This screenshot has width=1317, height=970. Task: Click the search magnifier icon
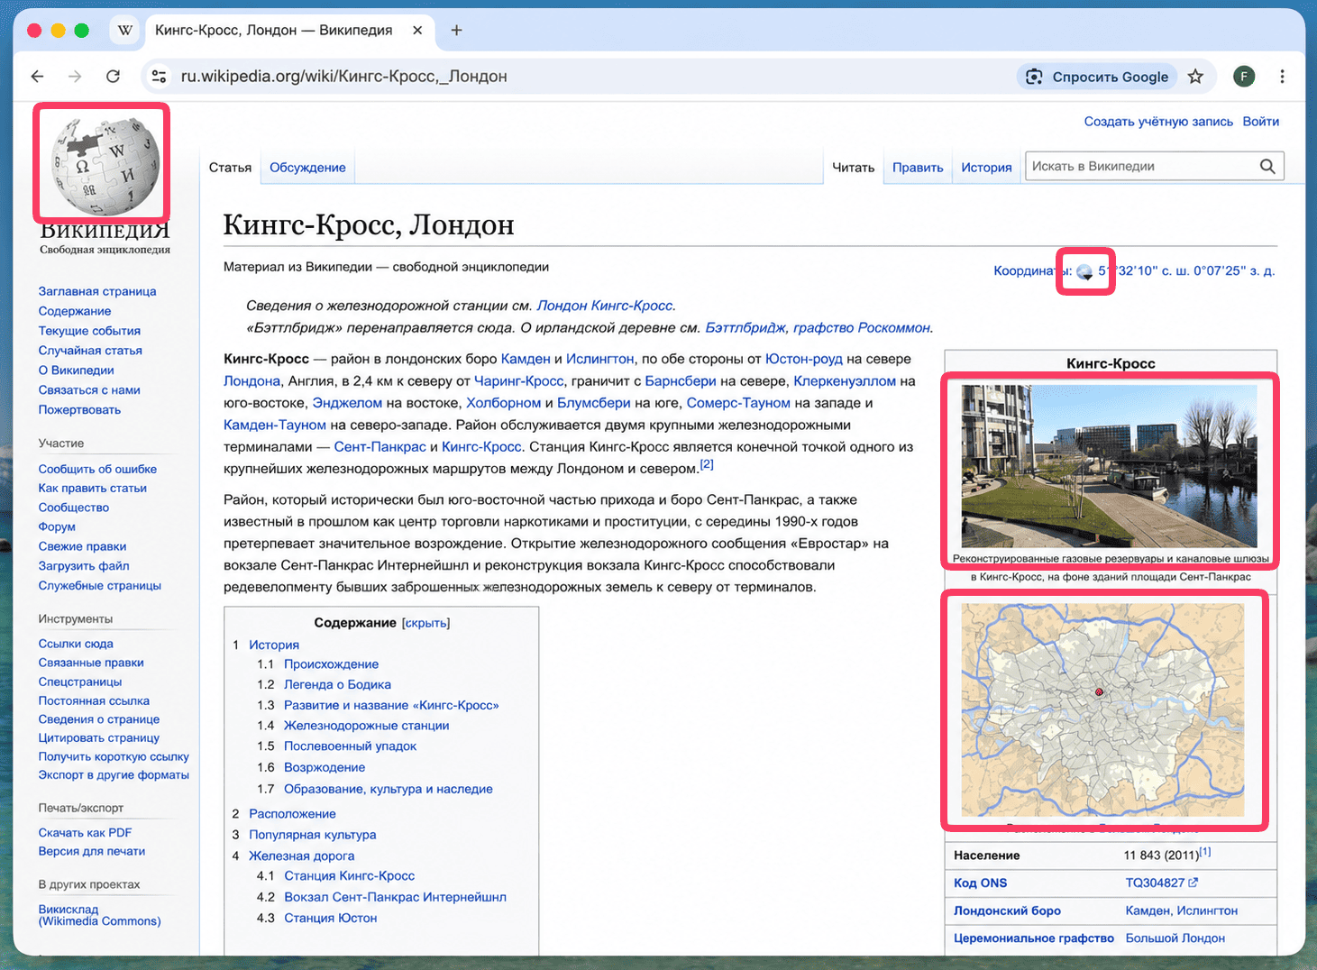click(1267, 166)
